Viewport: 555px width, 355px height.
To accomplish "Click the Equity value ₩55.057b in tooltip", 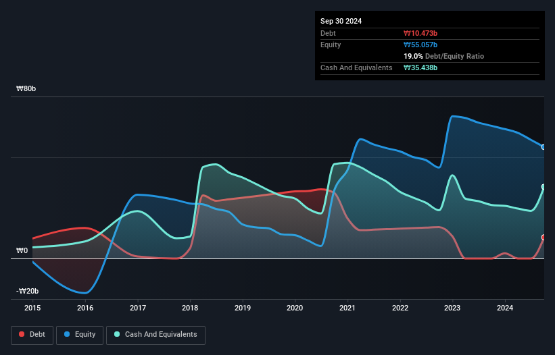I will pyautogui.click(x=420, y=45).
